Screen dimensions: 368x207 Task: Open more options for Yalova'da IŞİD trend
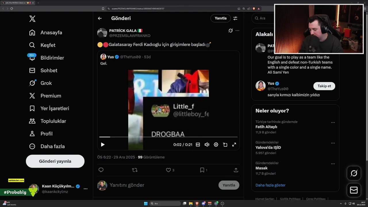click(x=333, y=143)
